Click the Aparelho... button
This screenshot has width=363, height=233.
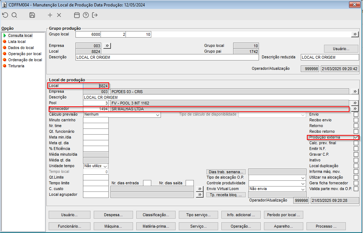pyautogui.click(x=284, y=226)
